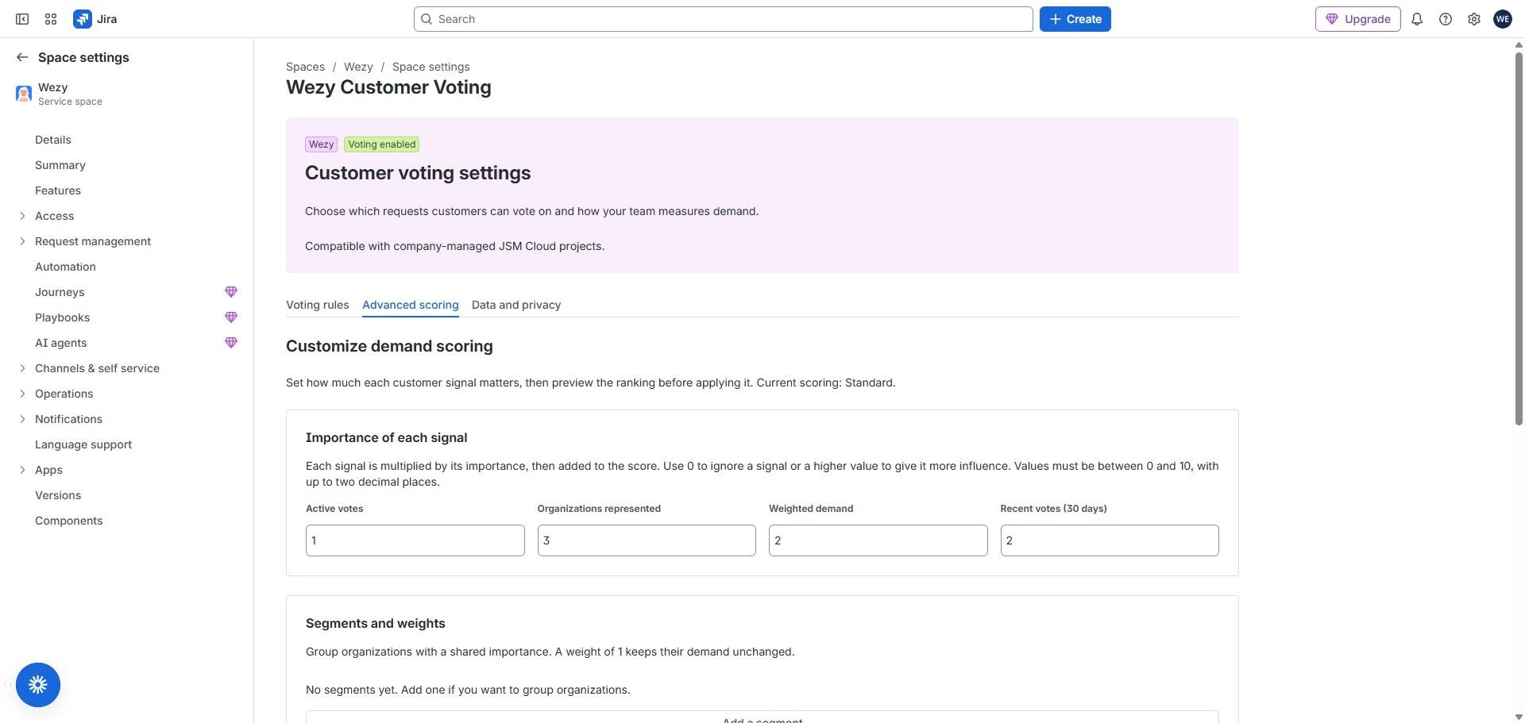Viewport: 1525px width, 723px height.
Task: Open the help question mark icon
Action: (1446, 19)
